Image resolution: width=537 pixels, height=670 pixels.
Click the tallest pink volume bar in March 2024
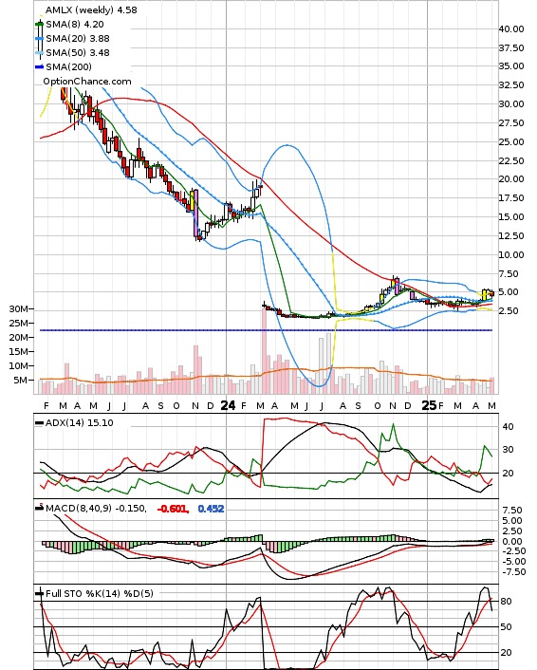pyautogui.click(x=264, y=350)
